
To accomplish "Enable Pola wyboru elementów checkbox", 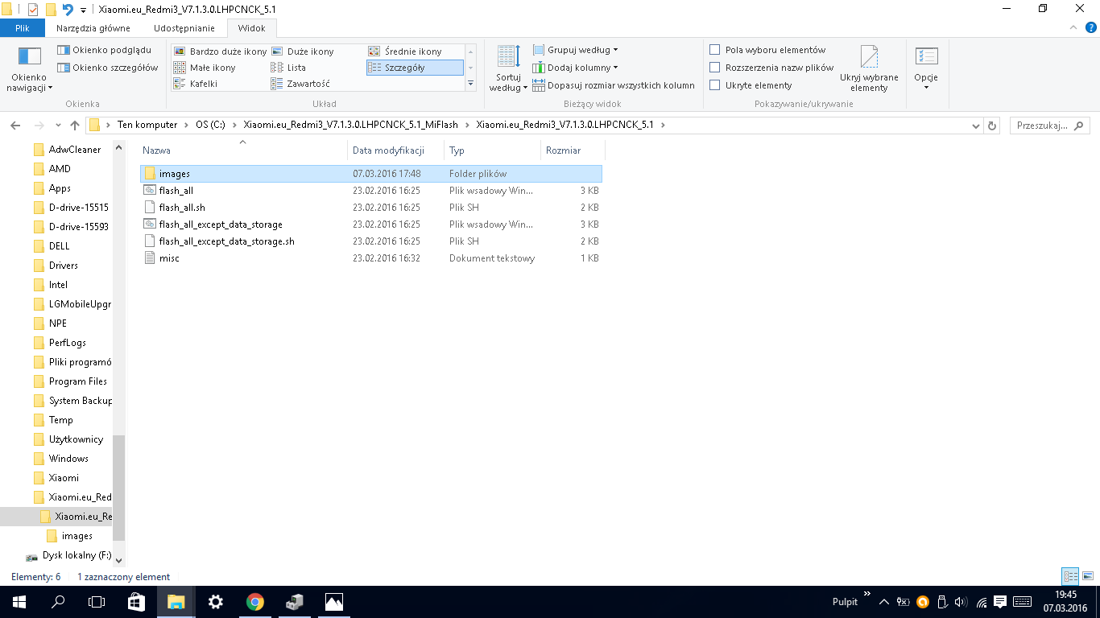I will [714, 50].
